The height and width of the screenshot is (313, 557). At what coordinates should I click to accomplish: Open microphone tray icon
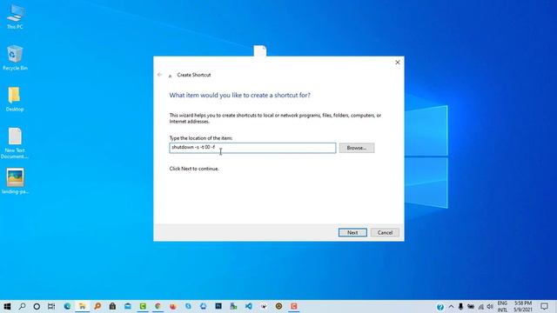click(460, 307)
